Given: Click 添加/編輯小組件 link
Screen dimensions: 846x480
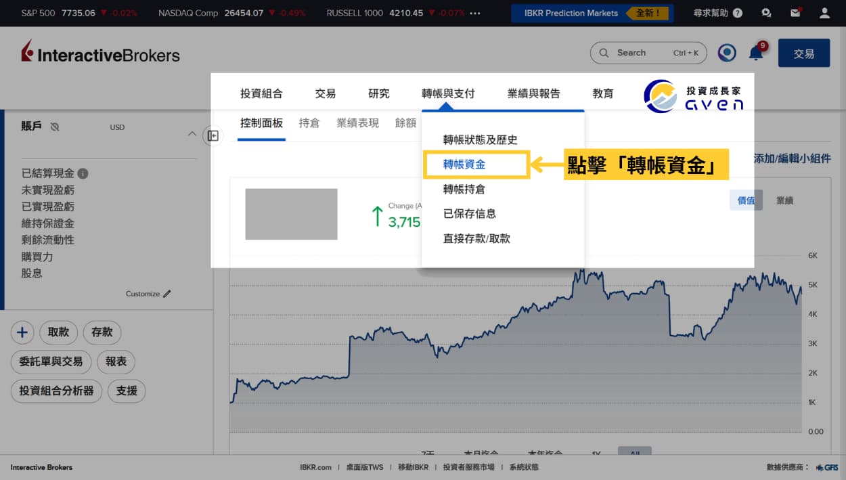Looking at the screenshot, I should (x=792, y=158).
